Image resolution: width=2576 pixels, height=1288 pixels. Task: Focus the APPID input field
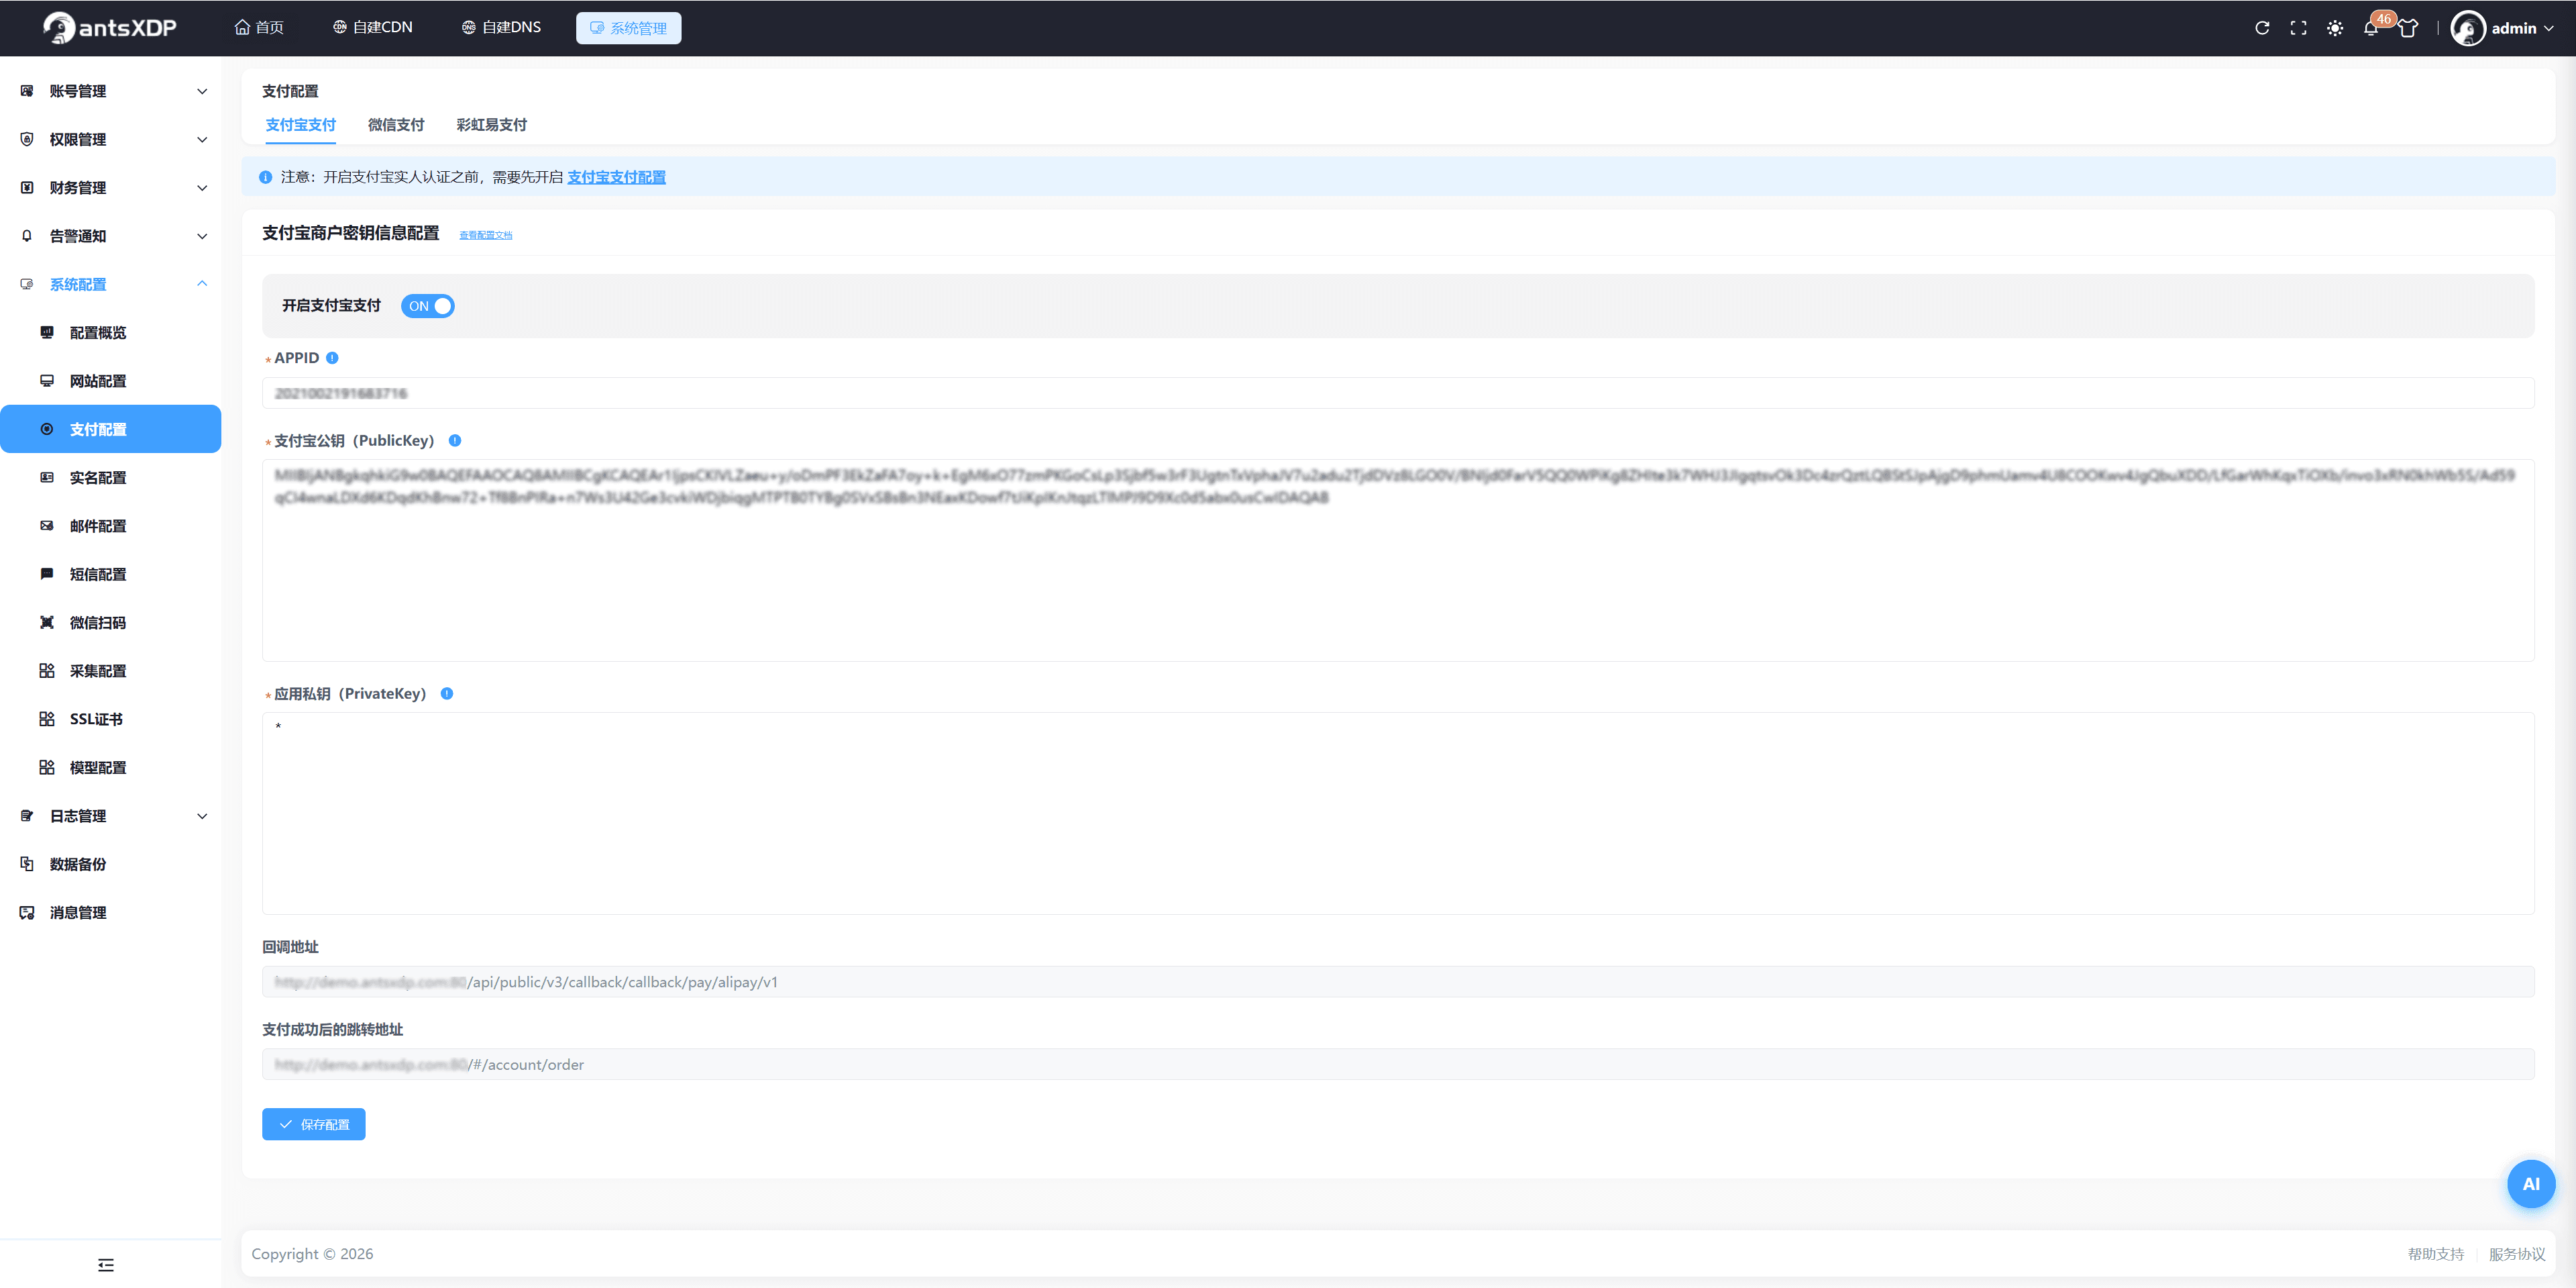pyautogui.click(x=1398, y=393)
